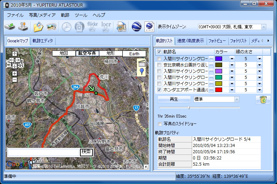Screen dimensions: 277x184
Task: Enable 写真のスライドショー checkbox
Action: pyautogui.click(x=160, y=124)
